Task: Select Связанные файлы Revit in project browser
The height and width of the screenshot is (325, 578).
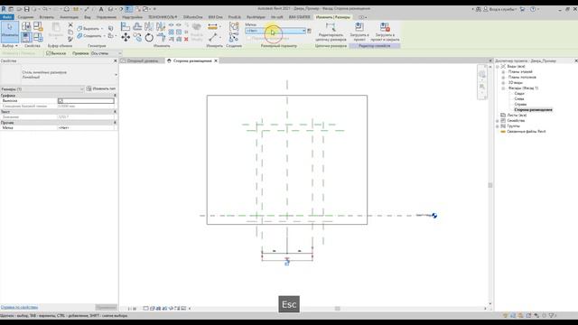Action: [x=526, y=132]
